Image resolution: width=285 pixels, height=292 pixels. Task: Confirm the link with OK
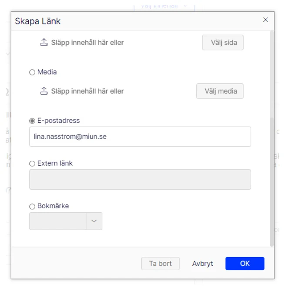coord(245,264)
